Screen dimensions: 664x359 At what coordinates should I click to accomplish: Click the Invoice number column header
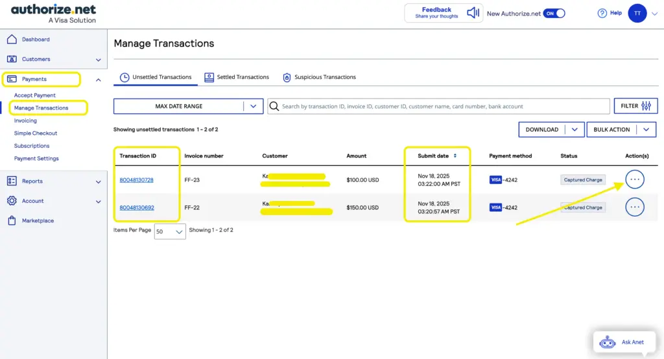click(204, 156)
